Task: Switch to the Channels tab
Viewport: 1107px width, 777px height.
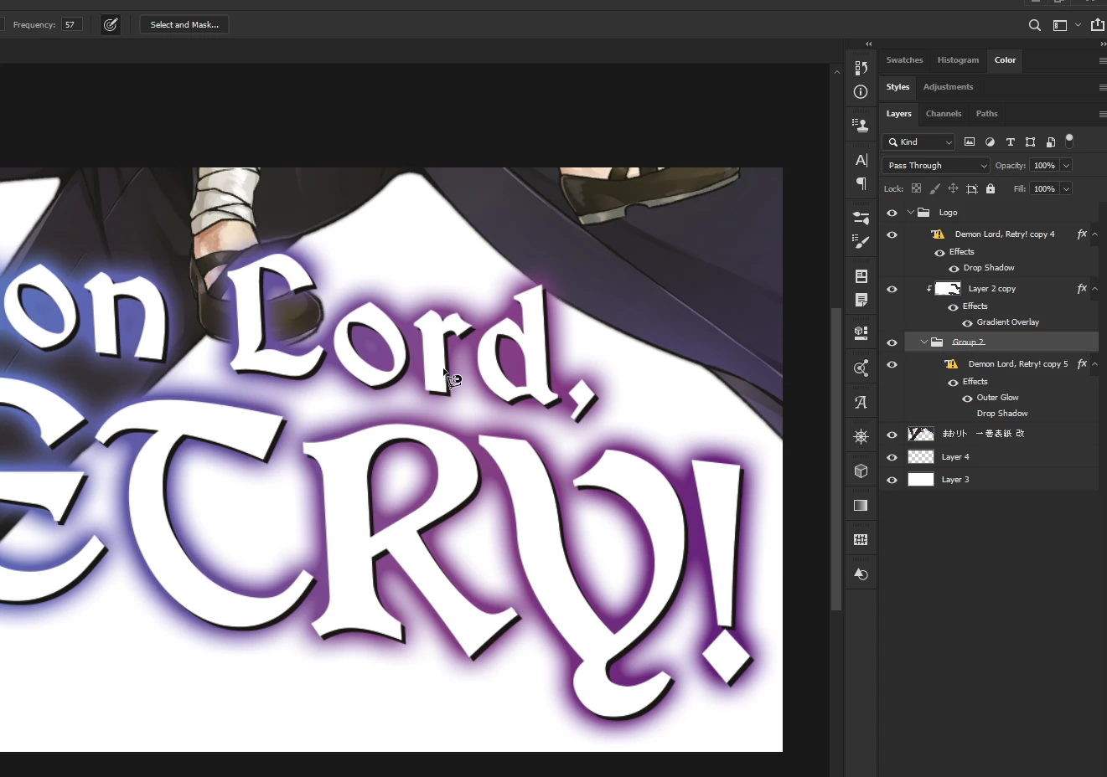Action: pyautogui.click(x=944, y=114)
